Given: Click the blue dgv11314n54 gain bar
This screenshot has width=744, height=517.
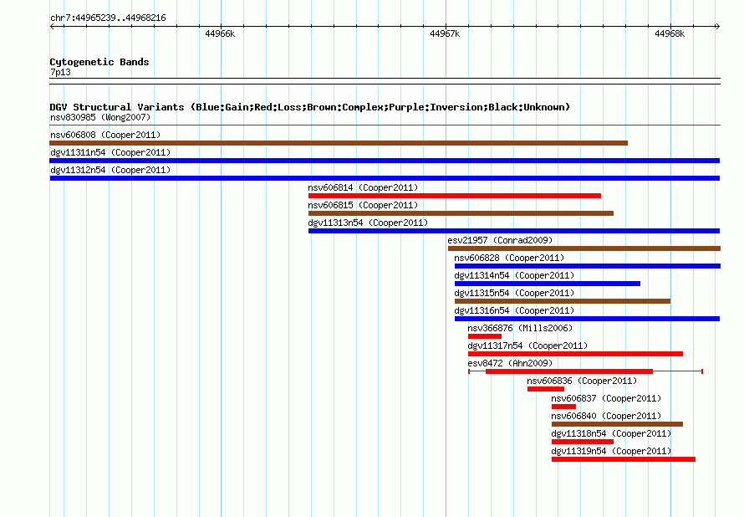Looking at the screenshot, I should coord(547,284).
